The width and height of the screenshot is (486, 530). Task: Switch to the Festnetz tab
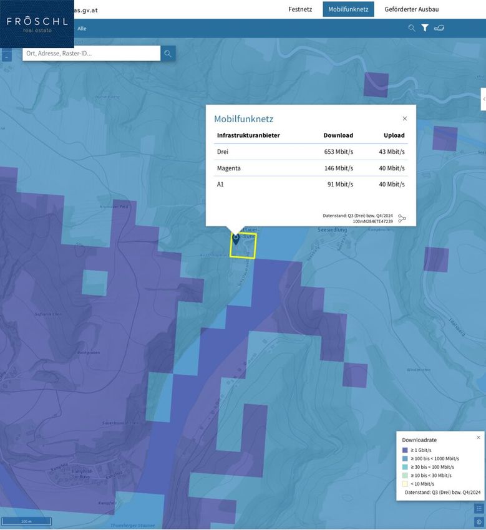click(x=300, y=9)
